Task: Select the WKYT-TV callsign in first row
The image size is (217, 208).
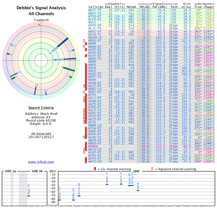Action: 95,10
